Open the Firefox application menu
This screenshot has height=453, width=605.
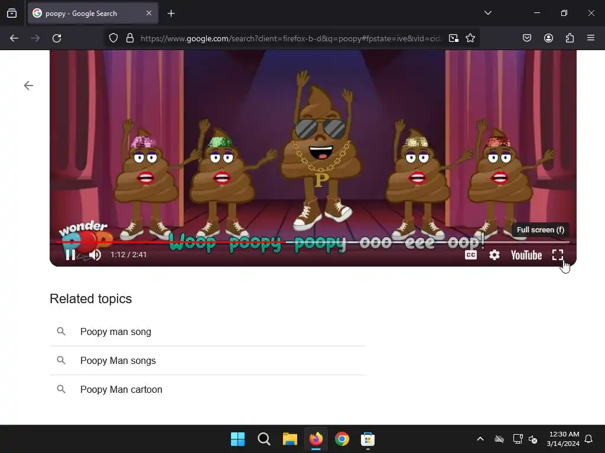pyautogui.click(x=591, y=38)
